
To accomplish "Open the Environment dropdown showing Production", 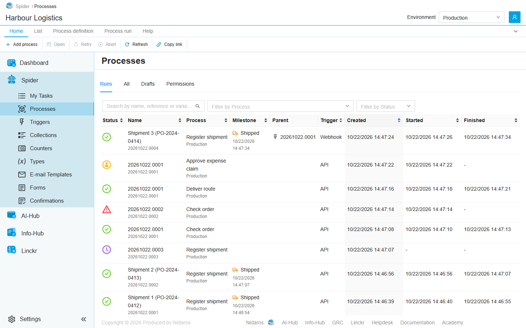I will pyautogui.click(x=471, y=17).
